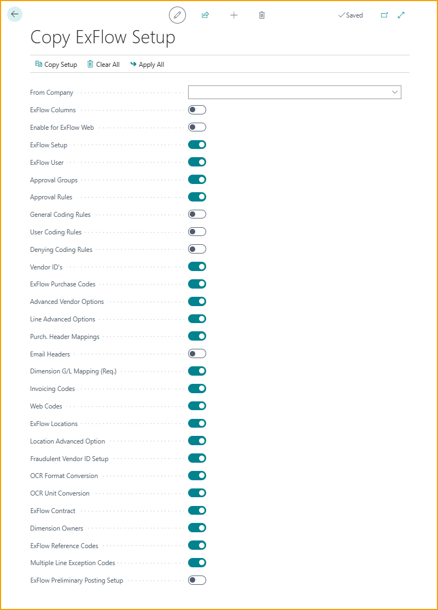
Task: Enable ExFlow Preliminary Posting Setup toggle
Action: tap(197, 580)
